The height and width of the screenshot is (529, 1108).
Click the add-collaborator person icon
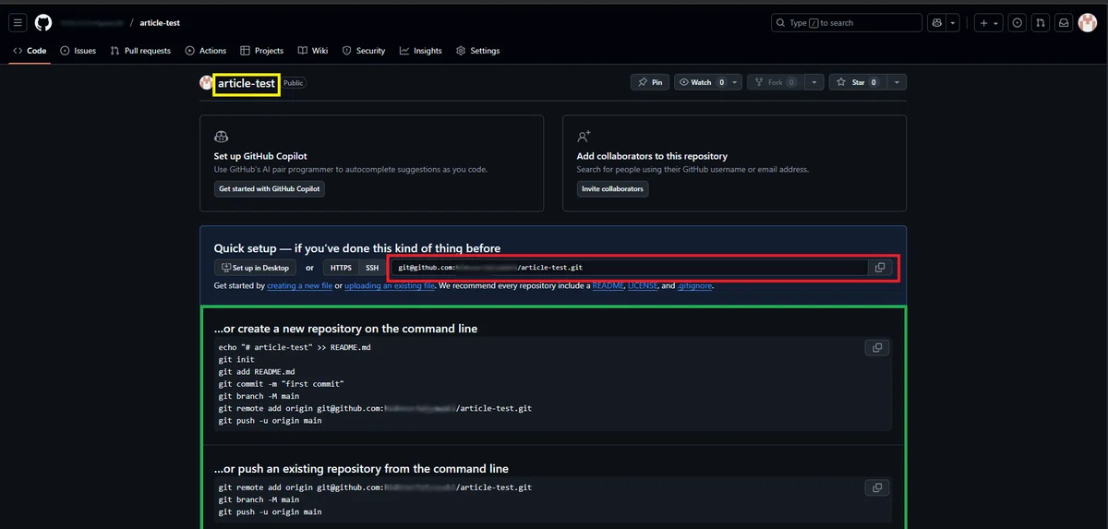click(584, 137)
